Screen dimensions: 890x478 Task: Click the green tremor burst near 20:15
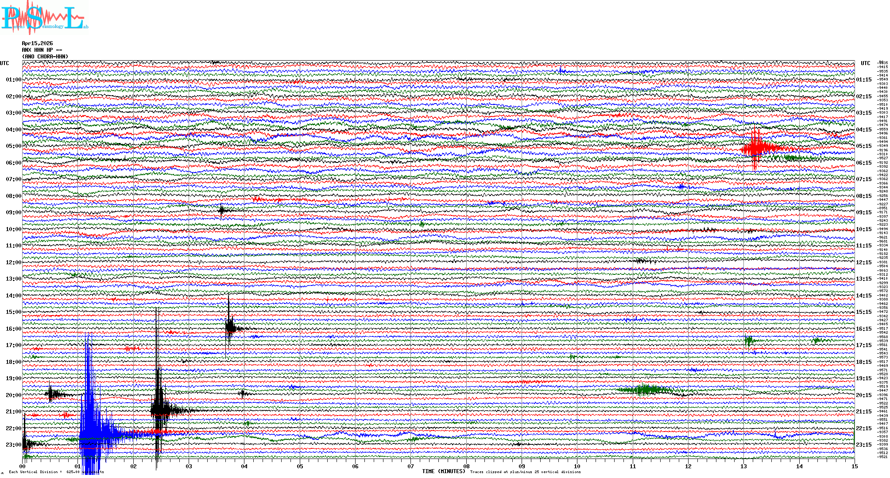pyautogui.click(x=646, y=389)
